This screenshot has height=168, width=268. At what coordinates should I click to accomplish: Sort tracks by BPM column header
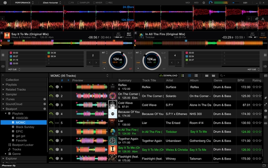tap(241, 81)
